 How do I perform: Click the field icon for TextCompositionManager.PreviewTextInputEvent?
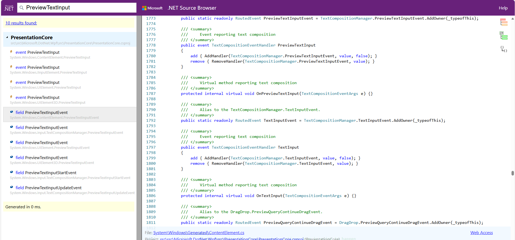tap(12, 127)
